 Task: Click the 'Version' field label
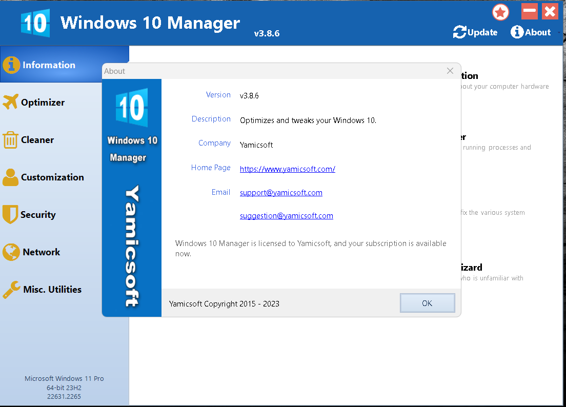pyautogui.click(x=218, y=94)
